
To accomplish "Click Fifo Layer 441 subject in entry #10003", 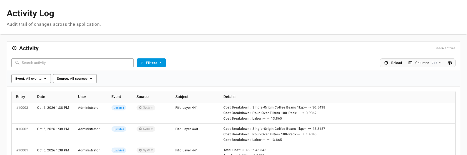I will 187,108.
